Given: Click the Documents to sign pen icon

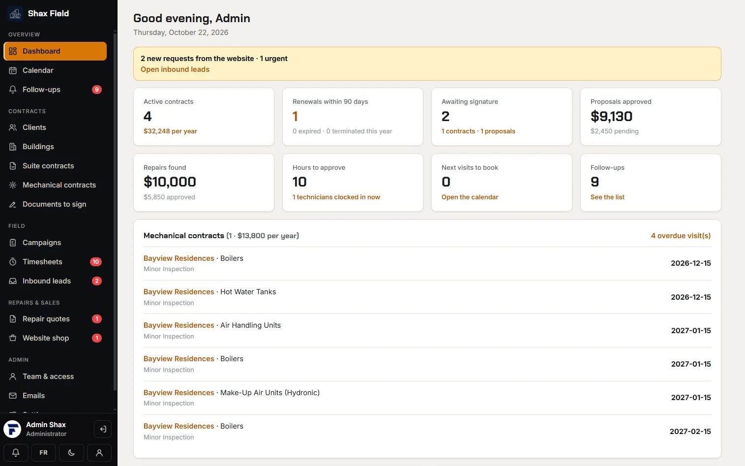Looking at the screenshot, I should tap(13, 204).
